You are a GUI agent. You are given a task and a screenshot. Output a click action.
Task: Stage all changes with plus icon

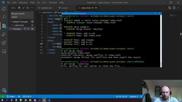[28, 29]
